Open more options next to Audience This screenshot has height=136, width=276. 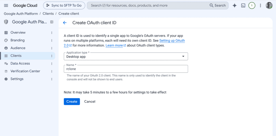52,48
